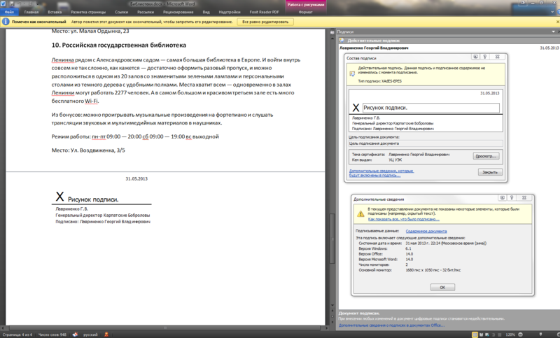The height and width of the screenshot is (338, 560).
Task: Open the Вид ribbon tab
Action: 206,12
